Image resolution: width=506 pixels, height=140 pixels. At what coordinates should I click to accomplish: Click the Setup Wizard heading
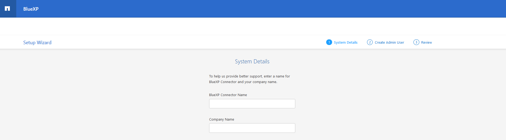pos(37,43)
